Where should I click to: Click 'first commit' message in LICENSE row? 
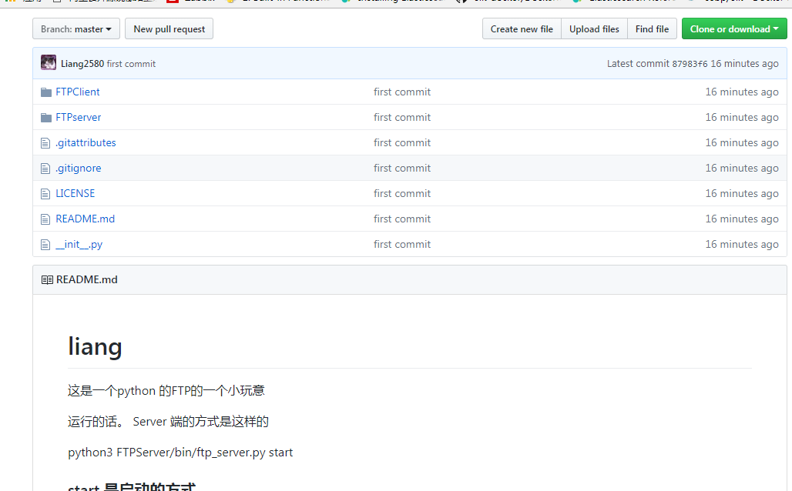402,193
